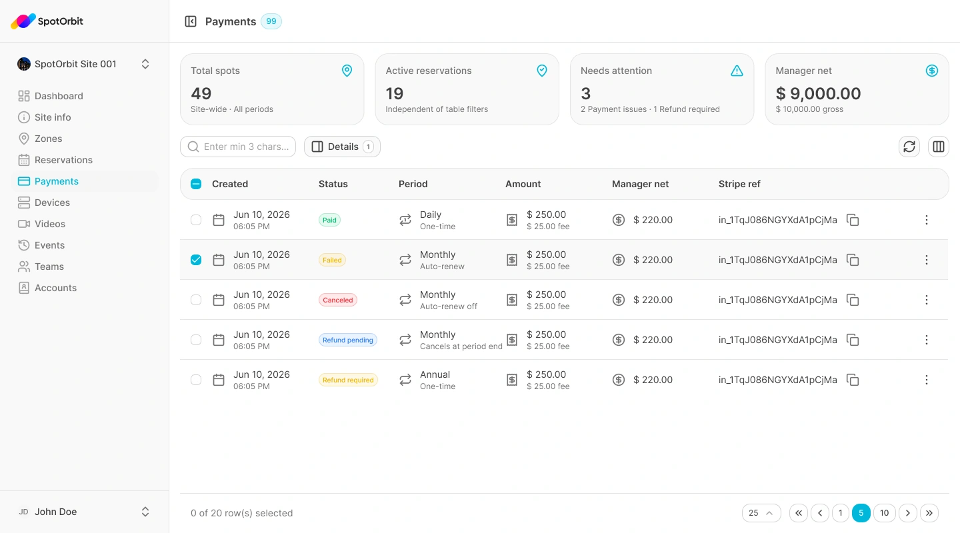Open Devices in the sidebar
This screenshot has width=960, height=533.
[x=84, y=203]
